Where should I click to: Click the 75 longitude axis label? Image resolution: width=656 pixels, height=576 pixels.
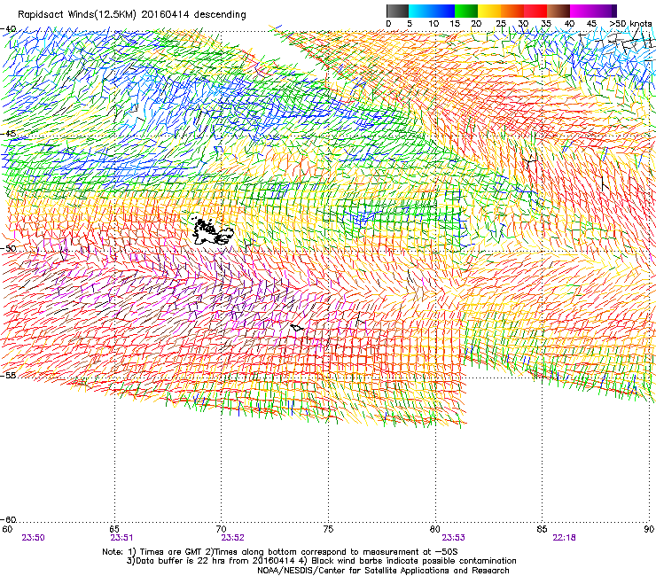click(328, 529)
